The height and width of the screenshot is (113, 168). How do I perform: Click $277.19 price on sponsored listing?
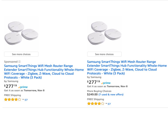11,86
